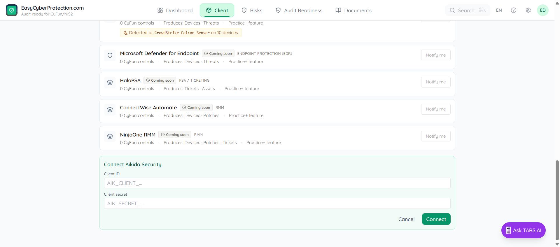Screen dimensions: 560x247
Task: Go to the Dashboard tab
Action: tap(175, 10)
